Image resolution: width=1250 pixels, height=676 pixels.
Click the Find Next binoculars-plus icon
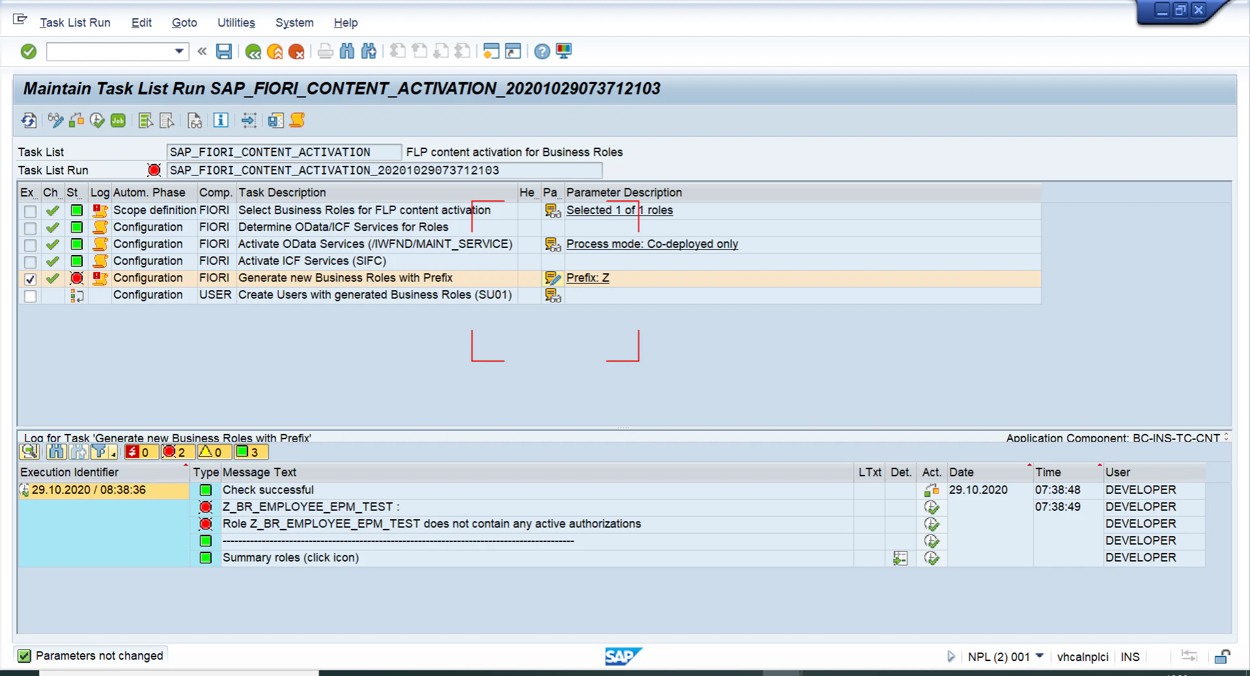coord(369,51)
